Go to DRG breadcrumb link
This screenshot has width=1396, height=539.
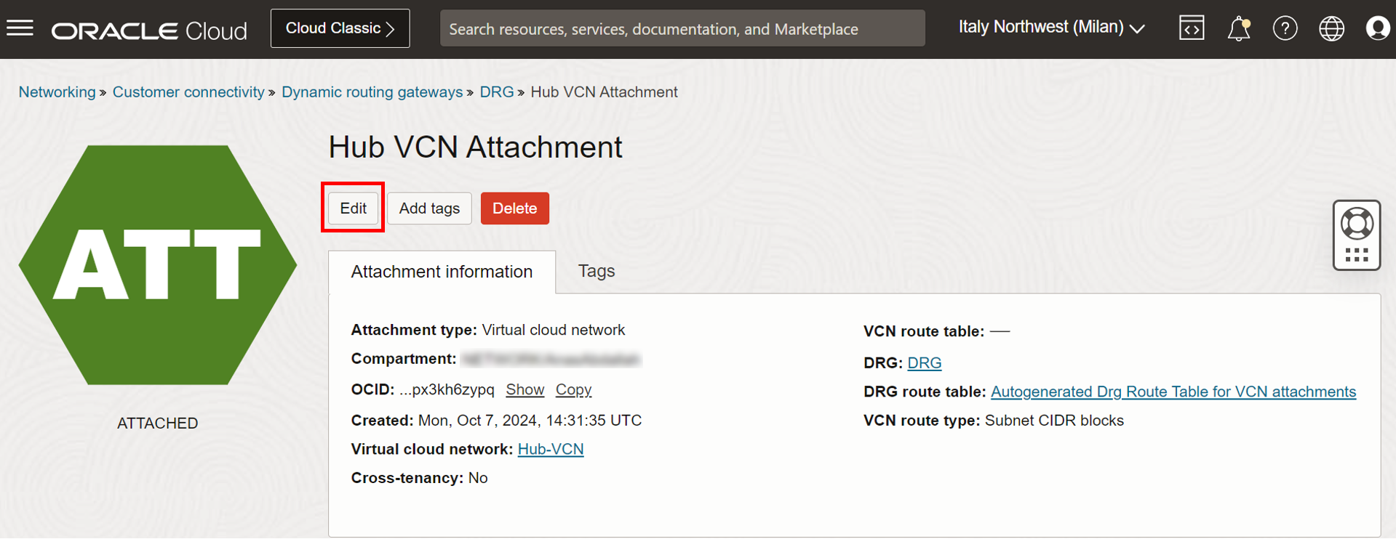coord(497,92)
